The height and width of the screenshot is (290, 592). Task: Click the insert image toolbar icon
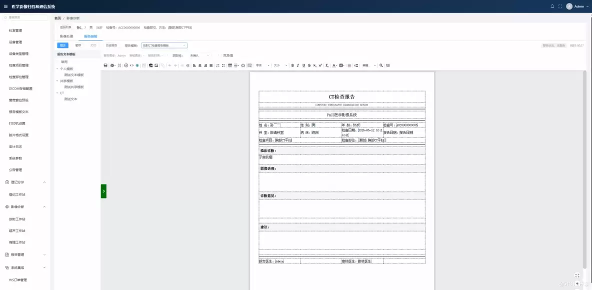click(x=156, y=65)
